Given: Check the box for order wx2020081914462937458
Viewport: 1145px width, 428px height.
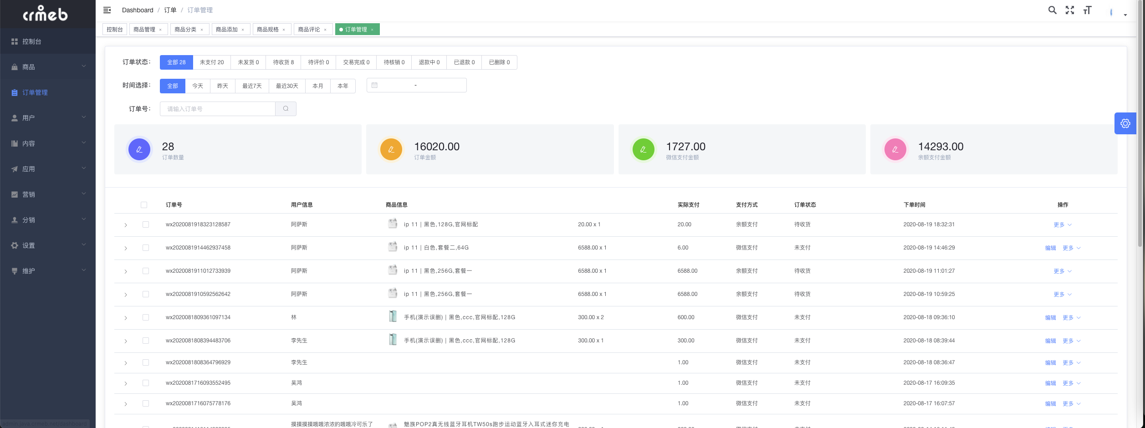Looking at the screenshot, I should (146, 248).
